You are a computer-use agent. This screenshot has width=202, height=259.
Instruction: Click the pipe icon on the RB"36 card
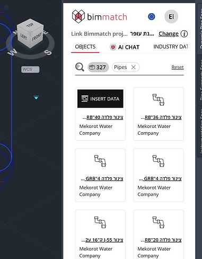[x=159, y=100]
